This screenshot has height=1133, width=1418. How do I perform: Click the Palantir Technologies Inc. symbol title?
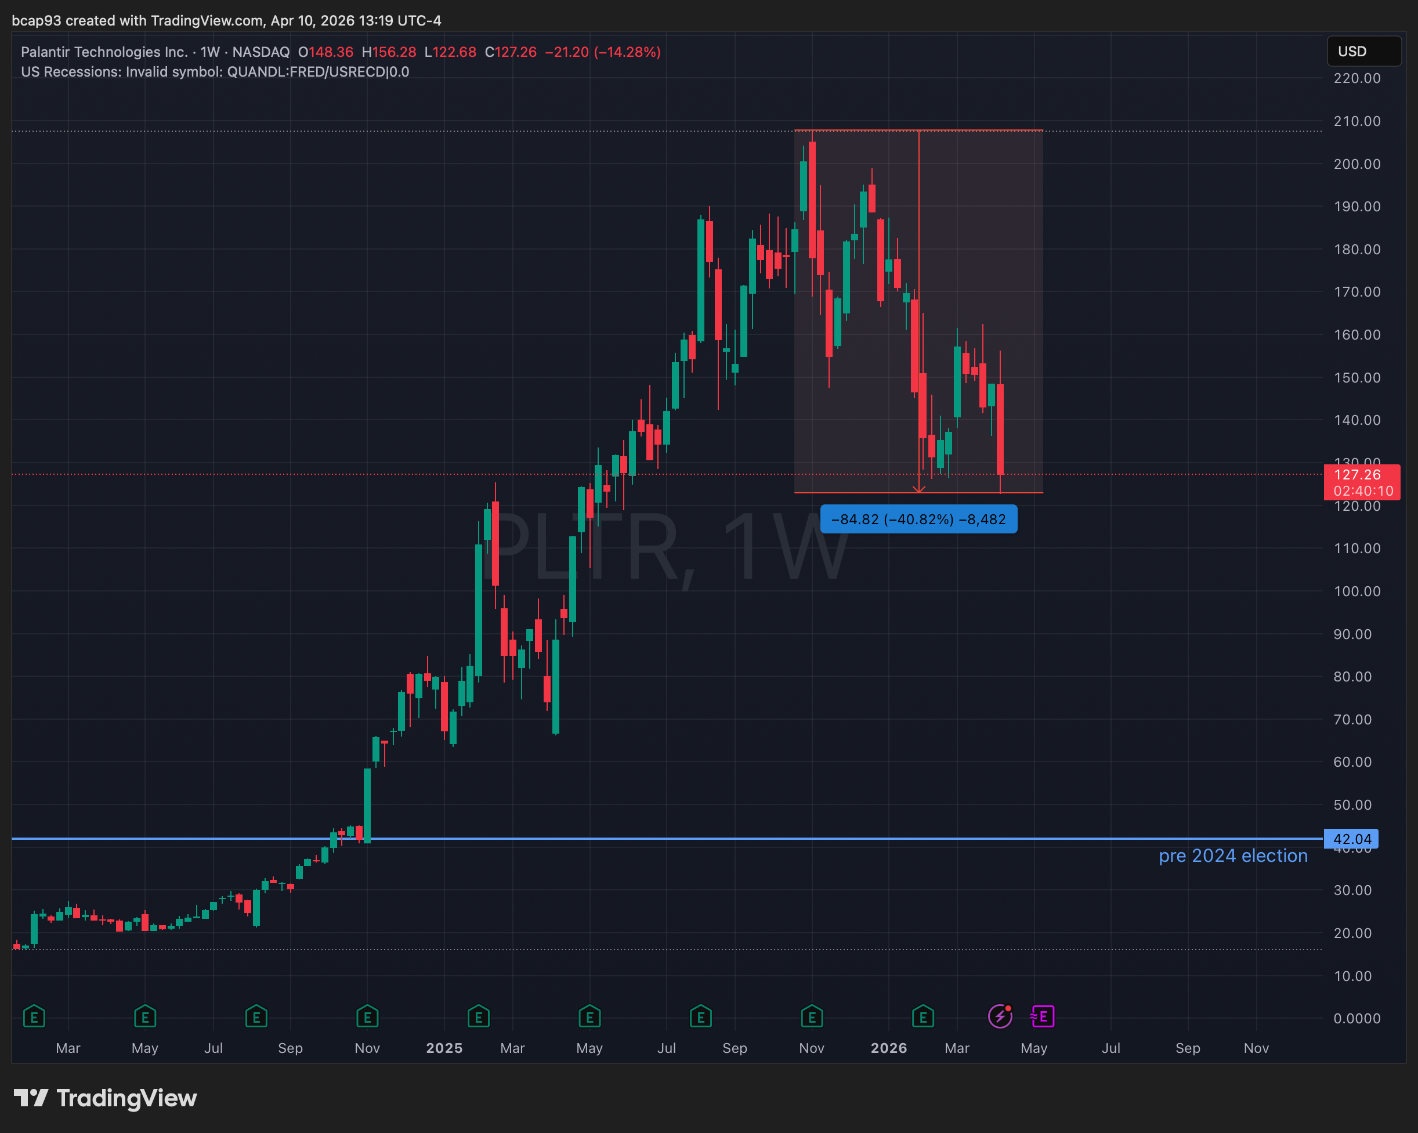pos(104,52)
